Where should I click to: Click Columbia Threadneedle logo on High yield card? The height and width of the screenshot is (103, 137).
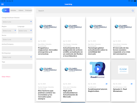click(73, 69)
